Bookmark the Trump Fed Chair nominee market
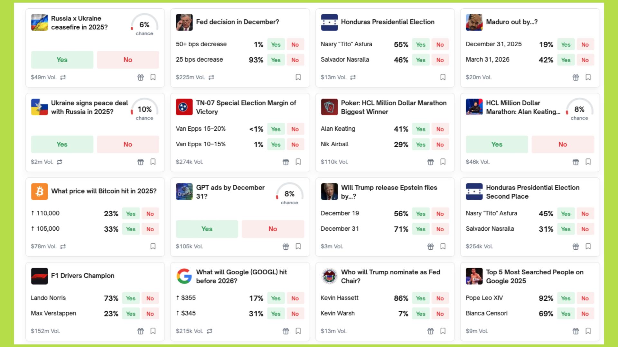This screenshot has width=618, height=347. point(443,331)
